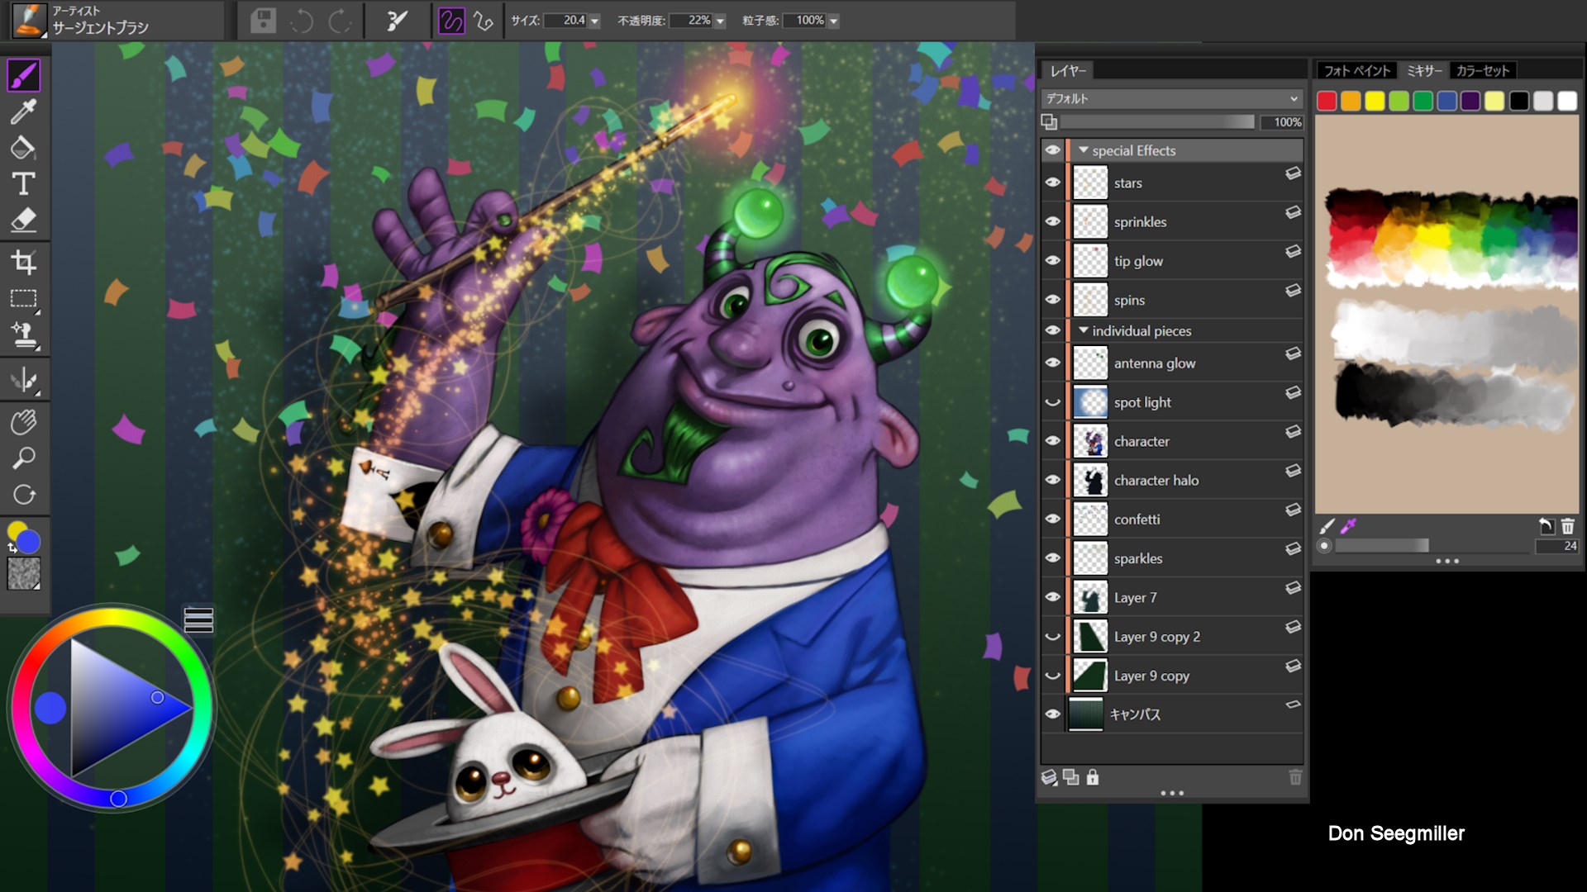
Task: Collapse the individual pieces group
Action: click(x=1083, y=330)
